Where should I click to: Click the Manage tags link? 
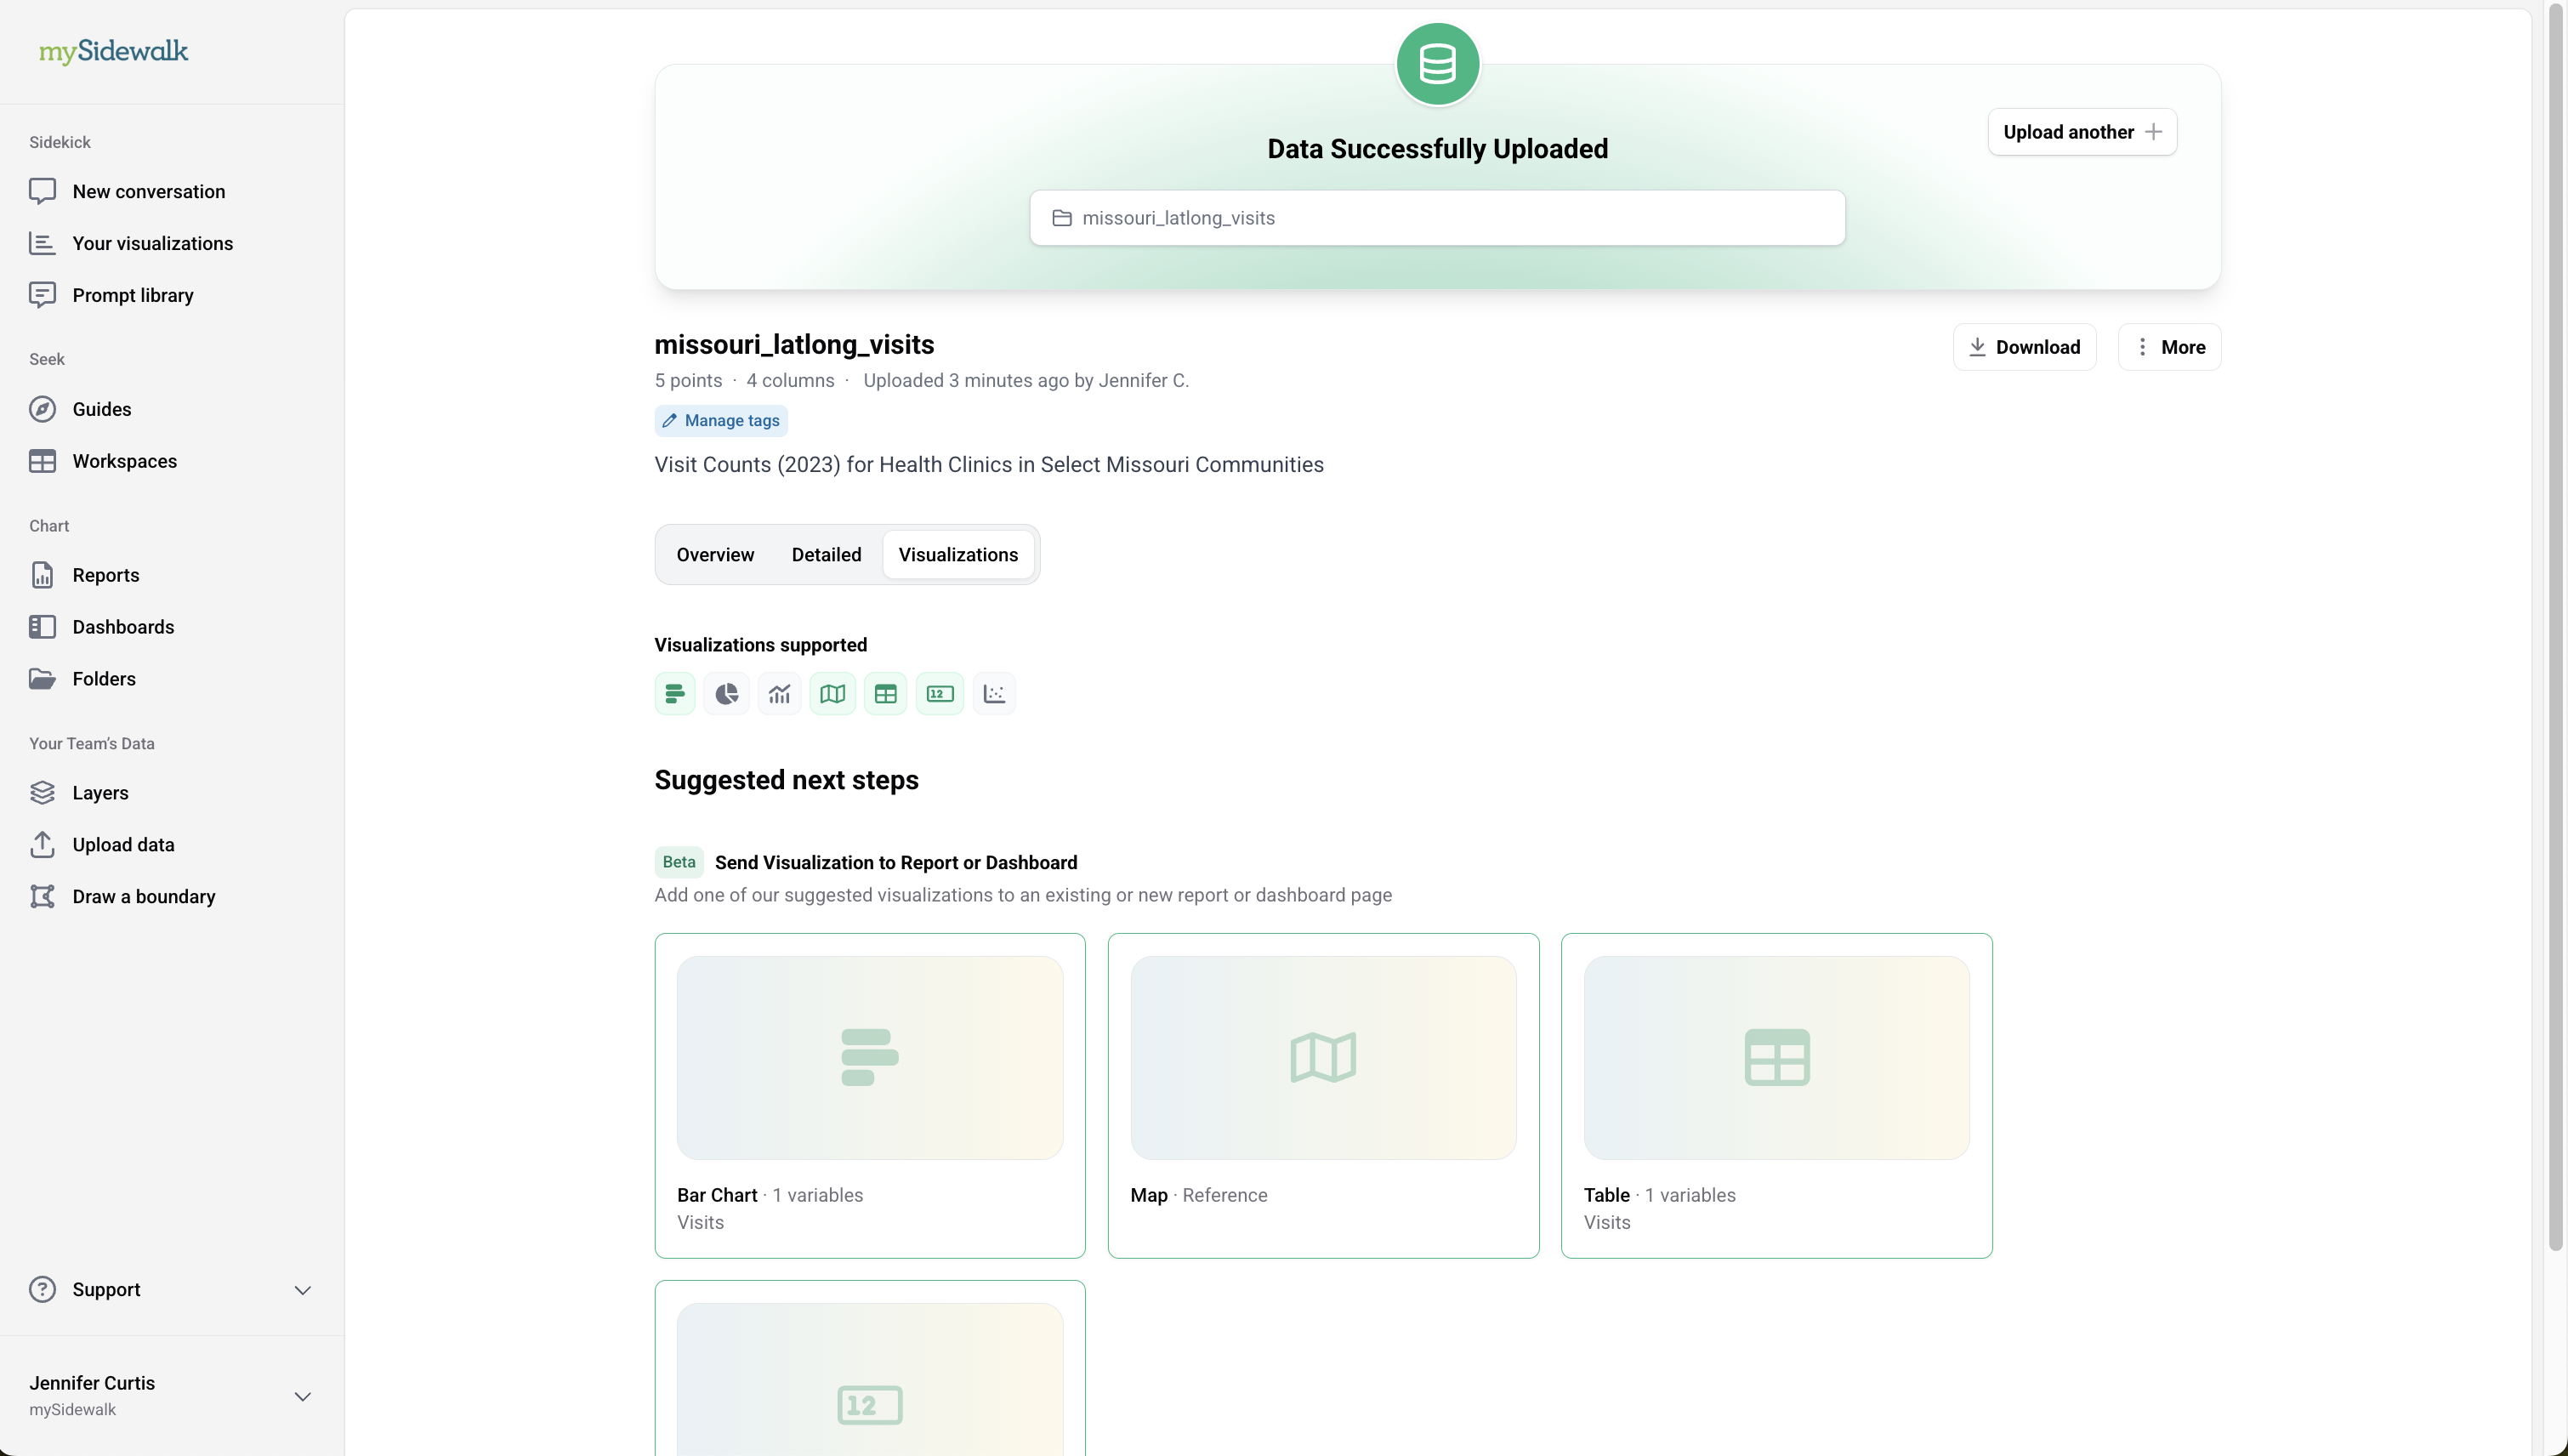tap(721, 421)
